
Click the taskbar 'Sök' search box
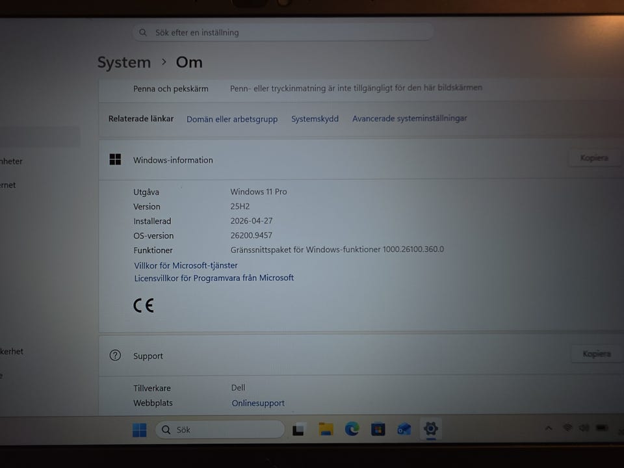point(220,430)
